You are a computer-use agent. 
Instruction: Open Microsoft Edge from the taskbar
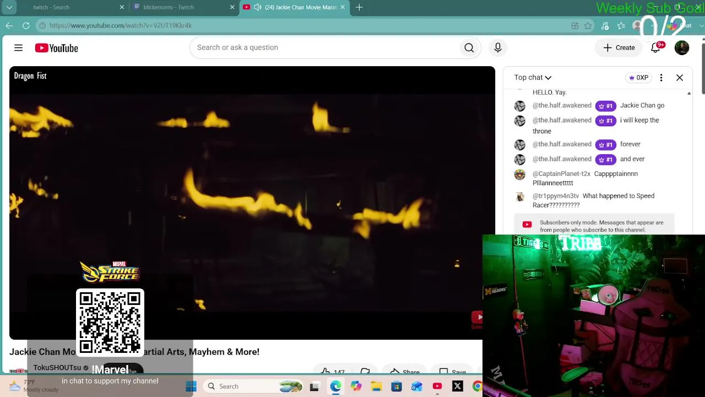(335, 387)
